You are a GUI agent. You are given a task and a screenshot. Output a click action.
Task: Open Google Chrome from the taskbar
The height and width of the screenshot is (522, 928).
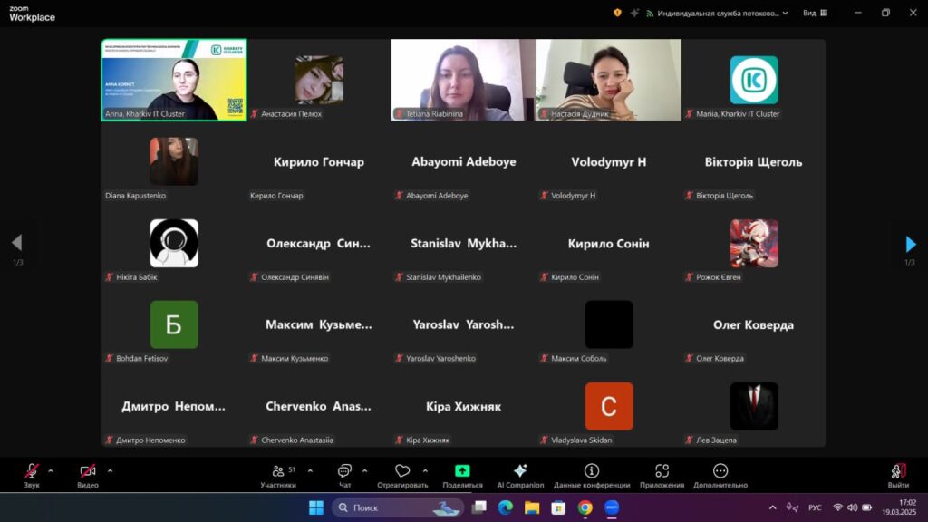coord(585,507)
